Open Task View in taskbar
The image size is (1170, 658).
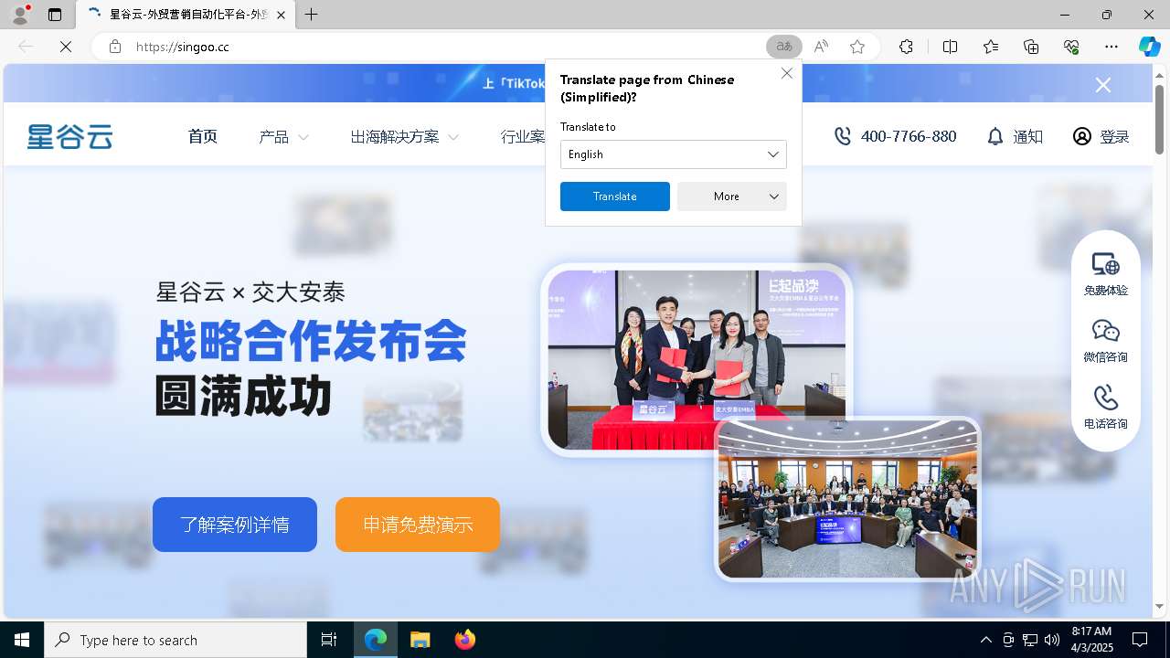coord(329,640)
